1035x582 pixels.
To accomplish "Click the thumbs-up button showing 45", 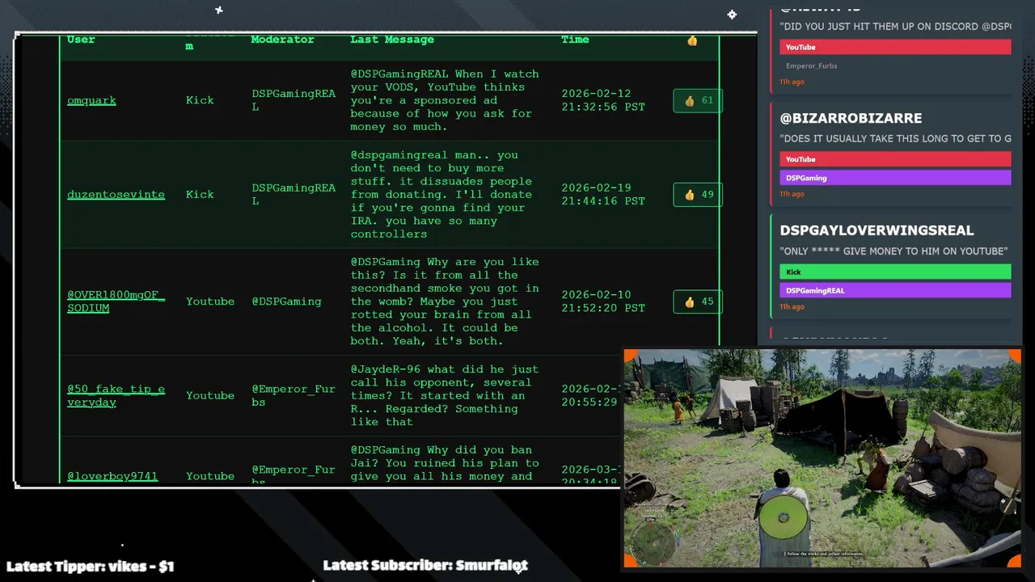I will pos(698,302).
